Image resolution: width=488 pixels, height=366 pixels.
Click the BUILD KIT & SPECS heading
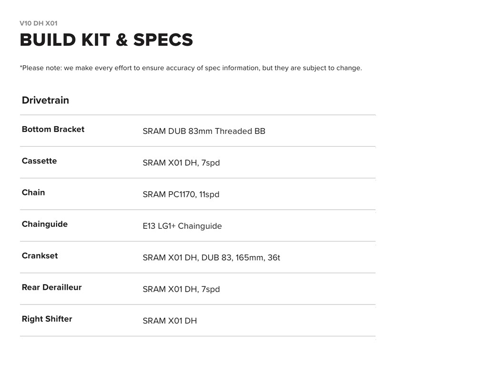click(x=106, y=40)
